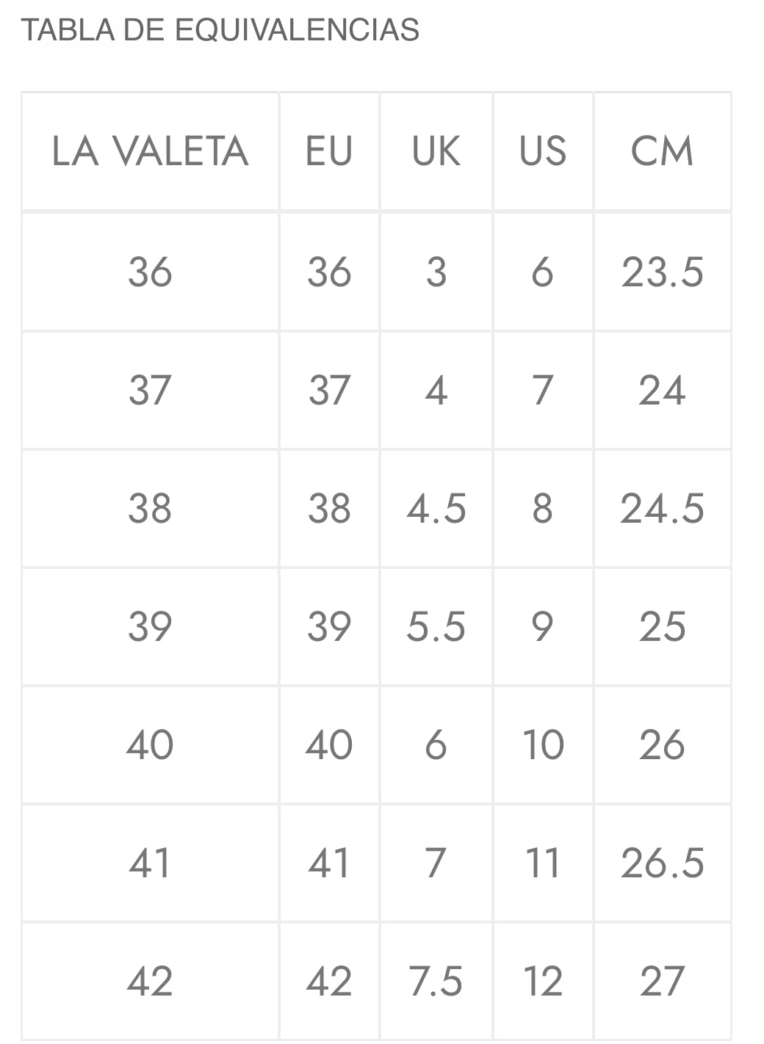Click the 27 CM cell
Screen dimensions: 764x1044
pyautogui.click(x=662, y=981)
